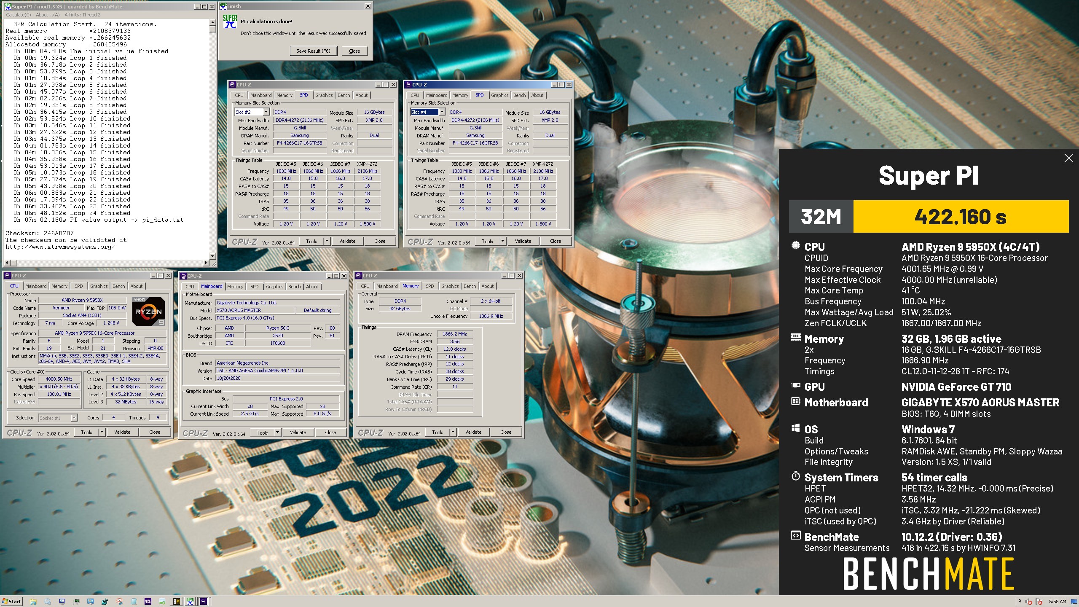This screenshot has height=607, width=1079.
Task: Click Super PI horizontal scrollbar right arrow
Action: [206, 263]
